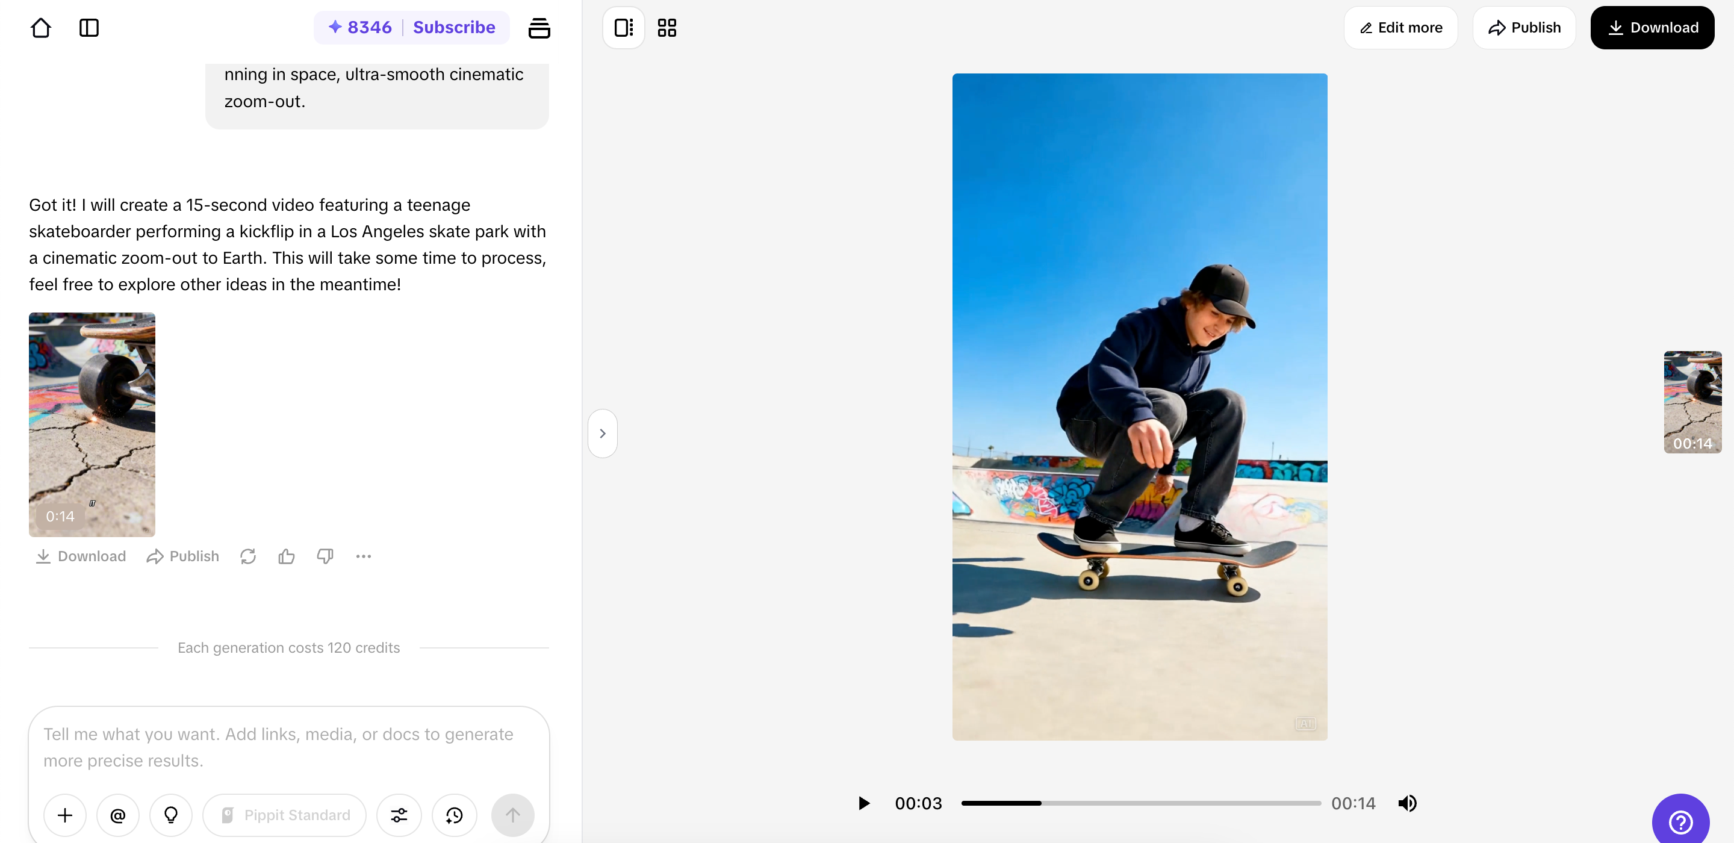1734x843 pixels.
Task: Open the @ mention icon
Action: pyautogui.click(x=118, y=815)
